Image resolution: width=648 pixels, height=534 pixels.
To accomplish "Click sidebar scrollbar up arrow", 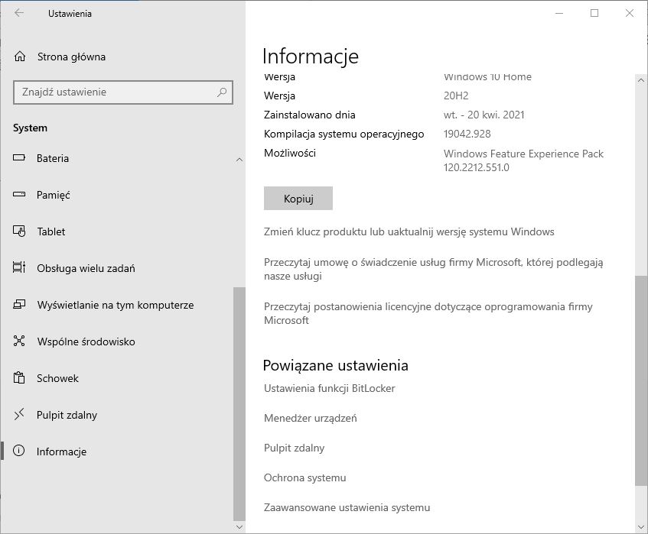I will coord(239,160).
